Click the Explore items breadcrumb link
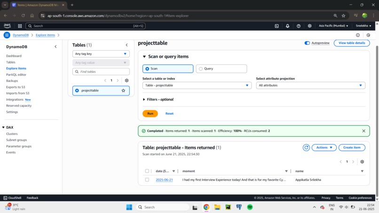The width and height of the screenshot is (379, 213). coord(45,35)
